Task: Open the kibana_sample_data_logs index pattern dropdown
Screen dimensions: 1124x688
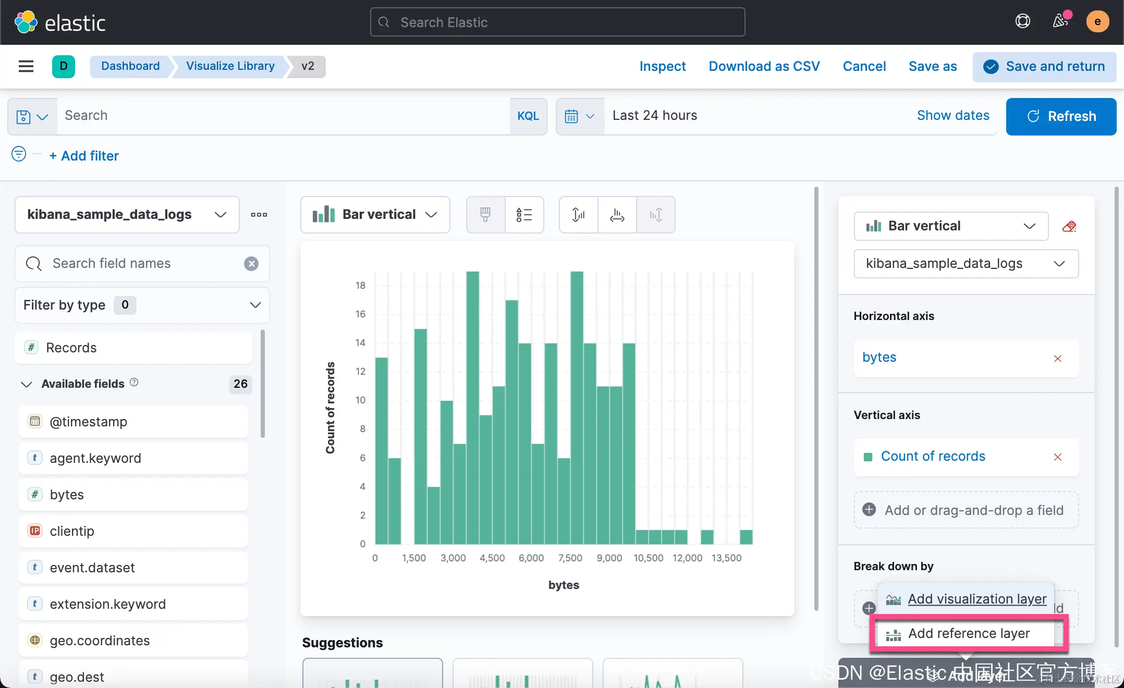Action: pyautogui.click(x=127, y=215)
